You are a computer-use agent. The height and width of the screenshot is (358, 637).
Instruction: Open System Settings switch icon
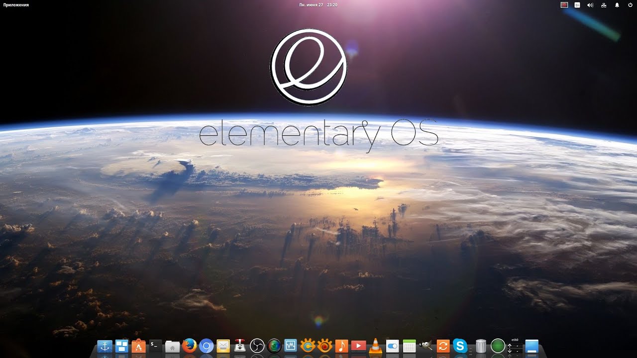pyautogui.click(x=392, y=346)
